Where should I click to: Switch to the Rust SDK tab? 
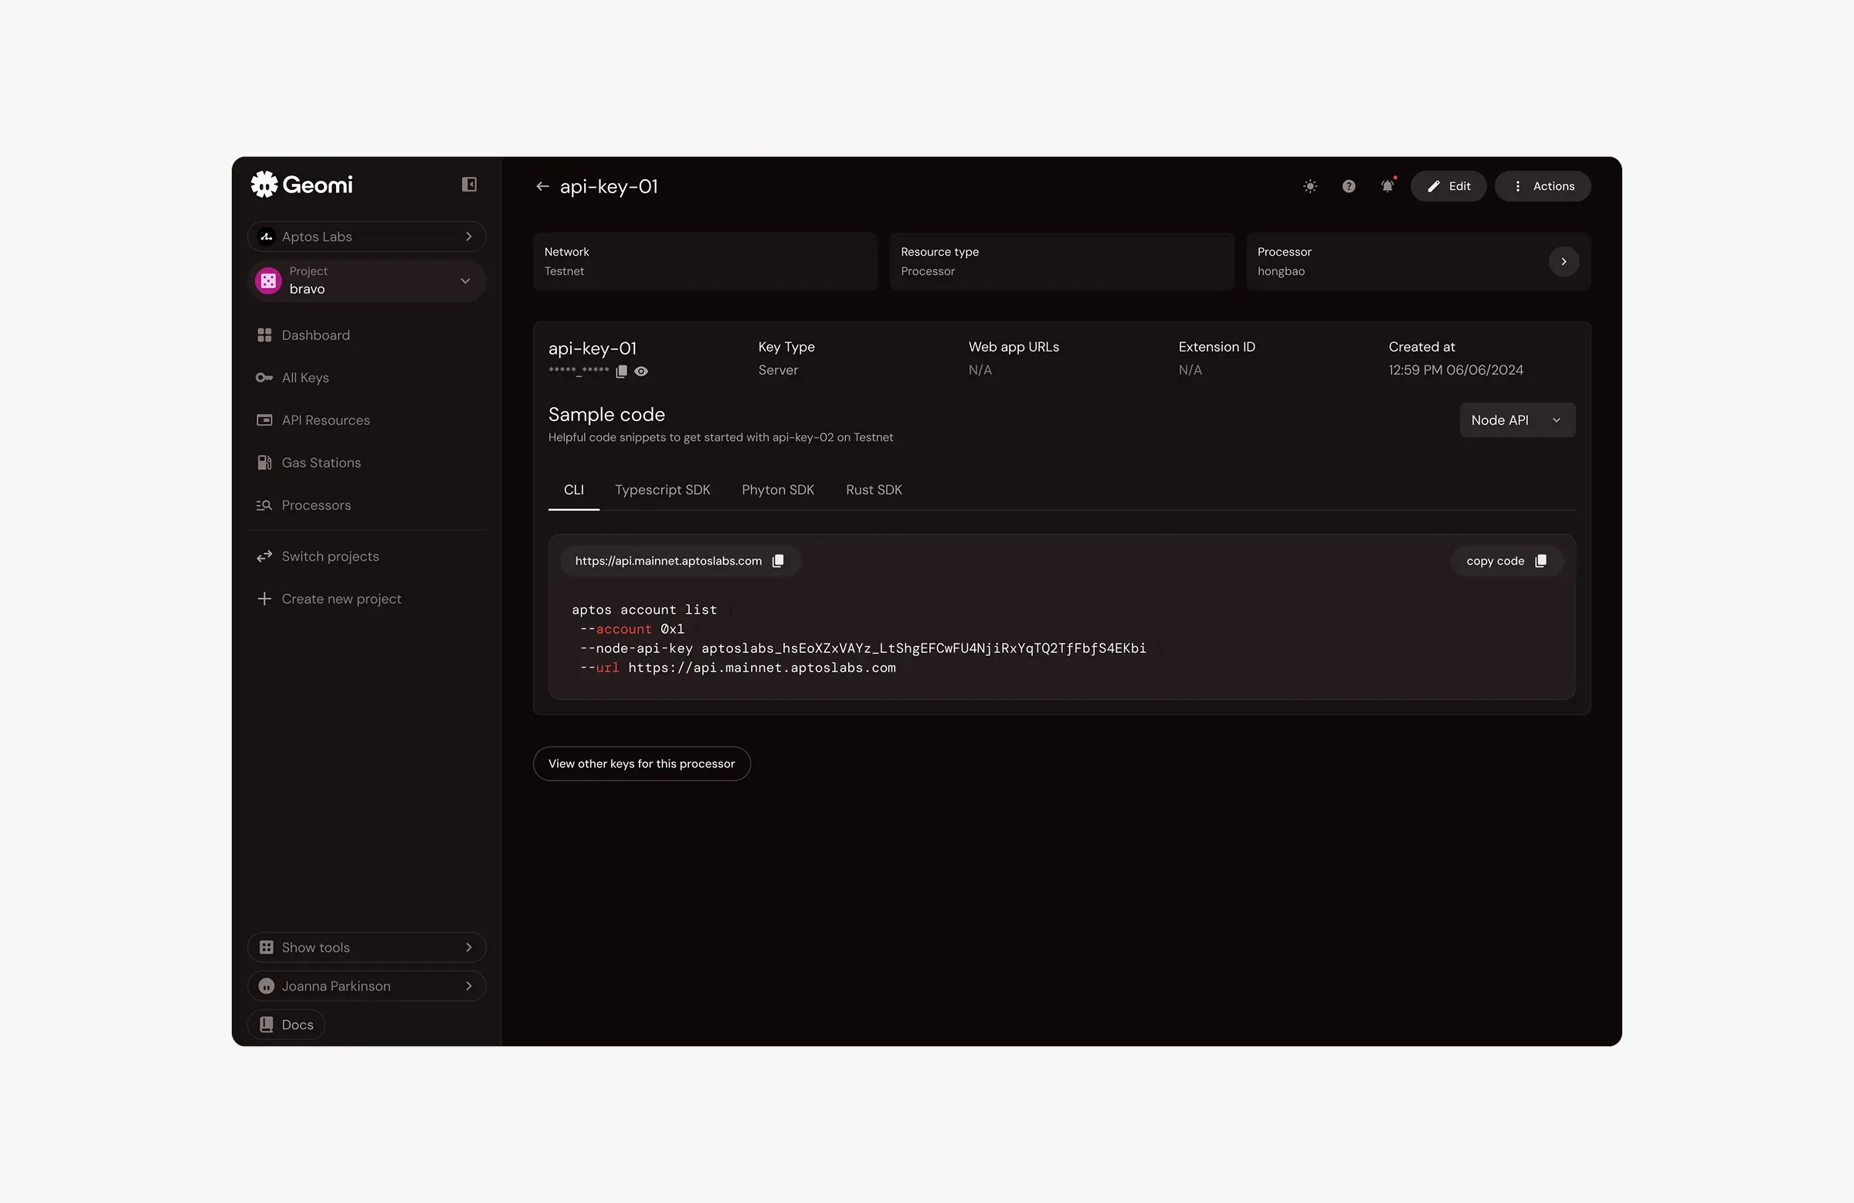[873, 490]
